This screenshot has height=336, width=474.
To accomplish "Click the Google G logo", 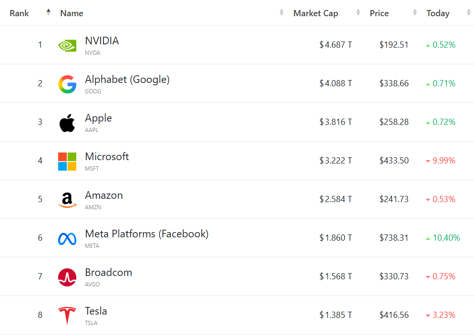I will click(x=67, y=84).
